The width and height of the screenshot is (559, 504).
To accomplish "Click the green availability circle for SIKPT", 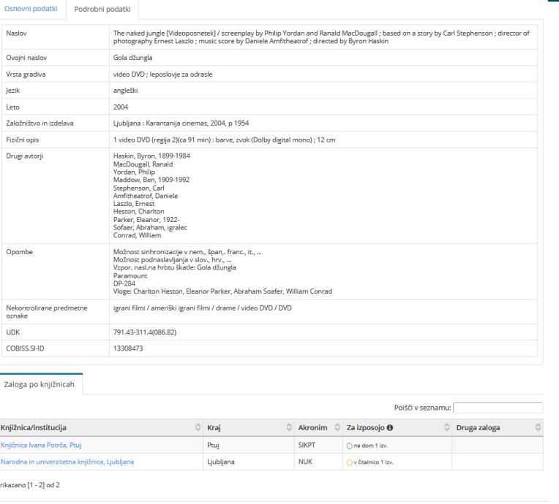I will click(350, 446).
